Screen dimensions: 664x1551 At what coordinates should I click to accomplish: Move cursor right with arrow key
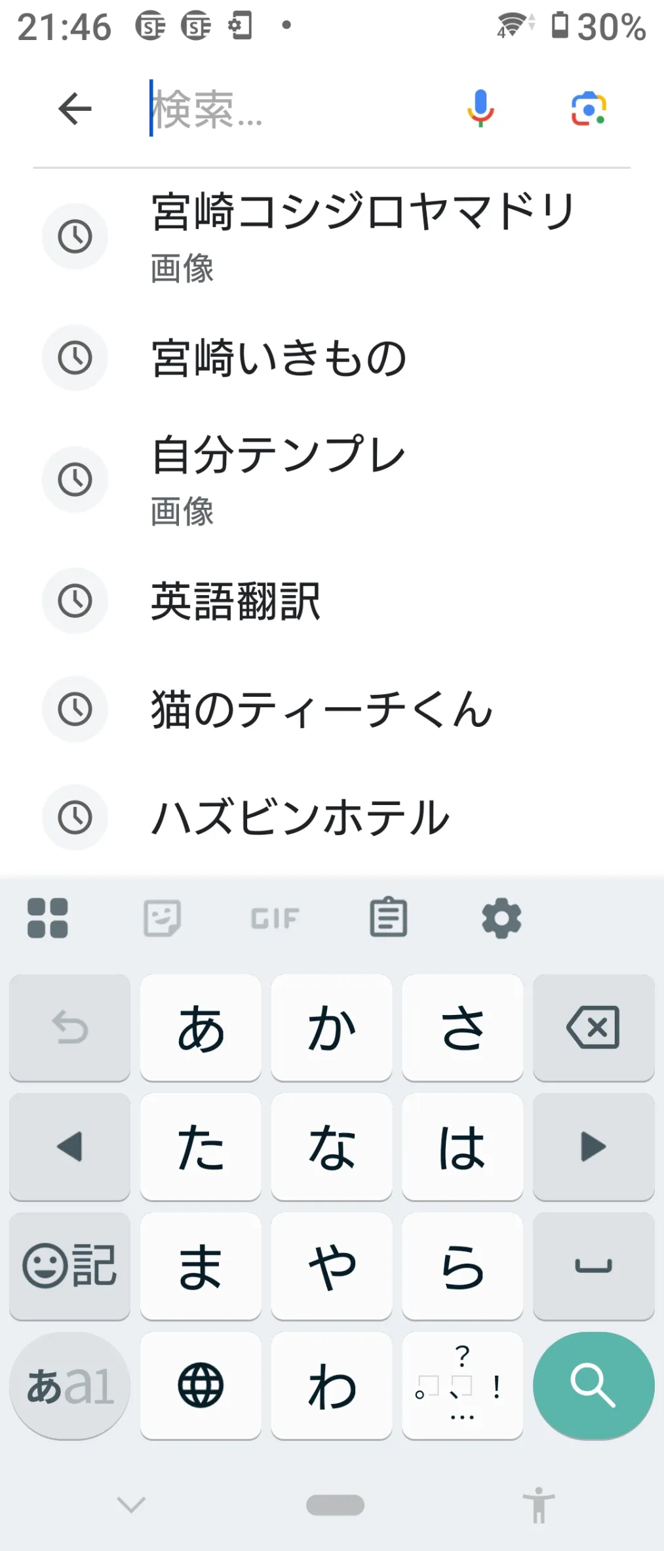[x=593, y=1147]
